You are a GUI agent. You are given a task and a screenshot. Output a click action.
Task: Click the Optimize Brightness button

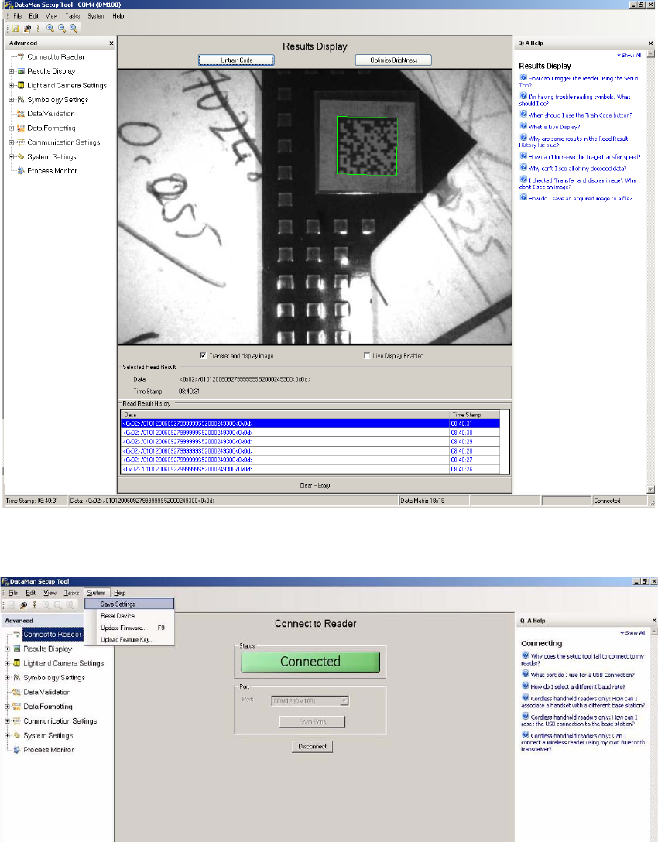[x=393, y=60]
